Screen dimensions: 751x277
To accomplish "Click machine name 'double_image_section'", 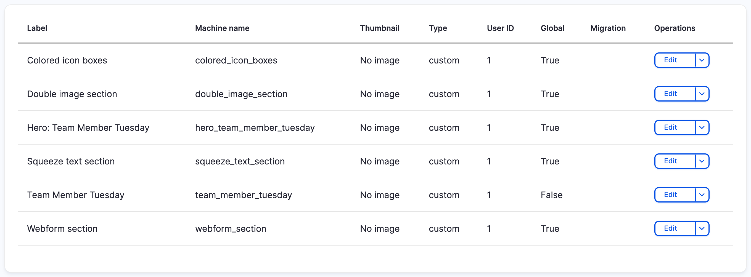I will click(x=241, y=94).
